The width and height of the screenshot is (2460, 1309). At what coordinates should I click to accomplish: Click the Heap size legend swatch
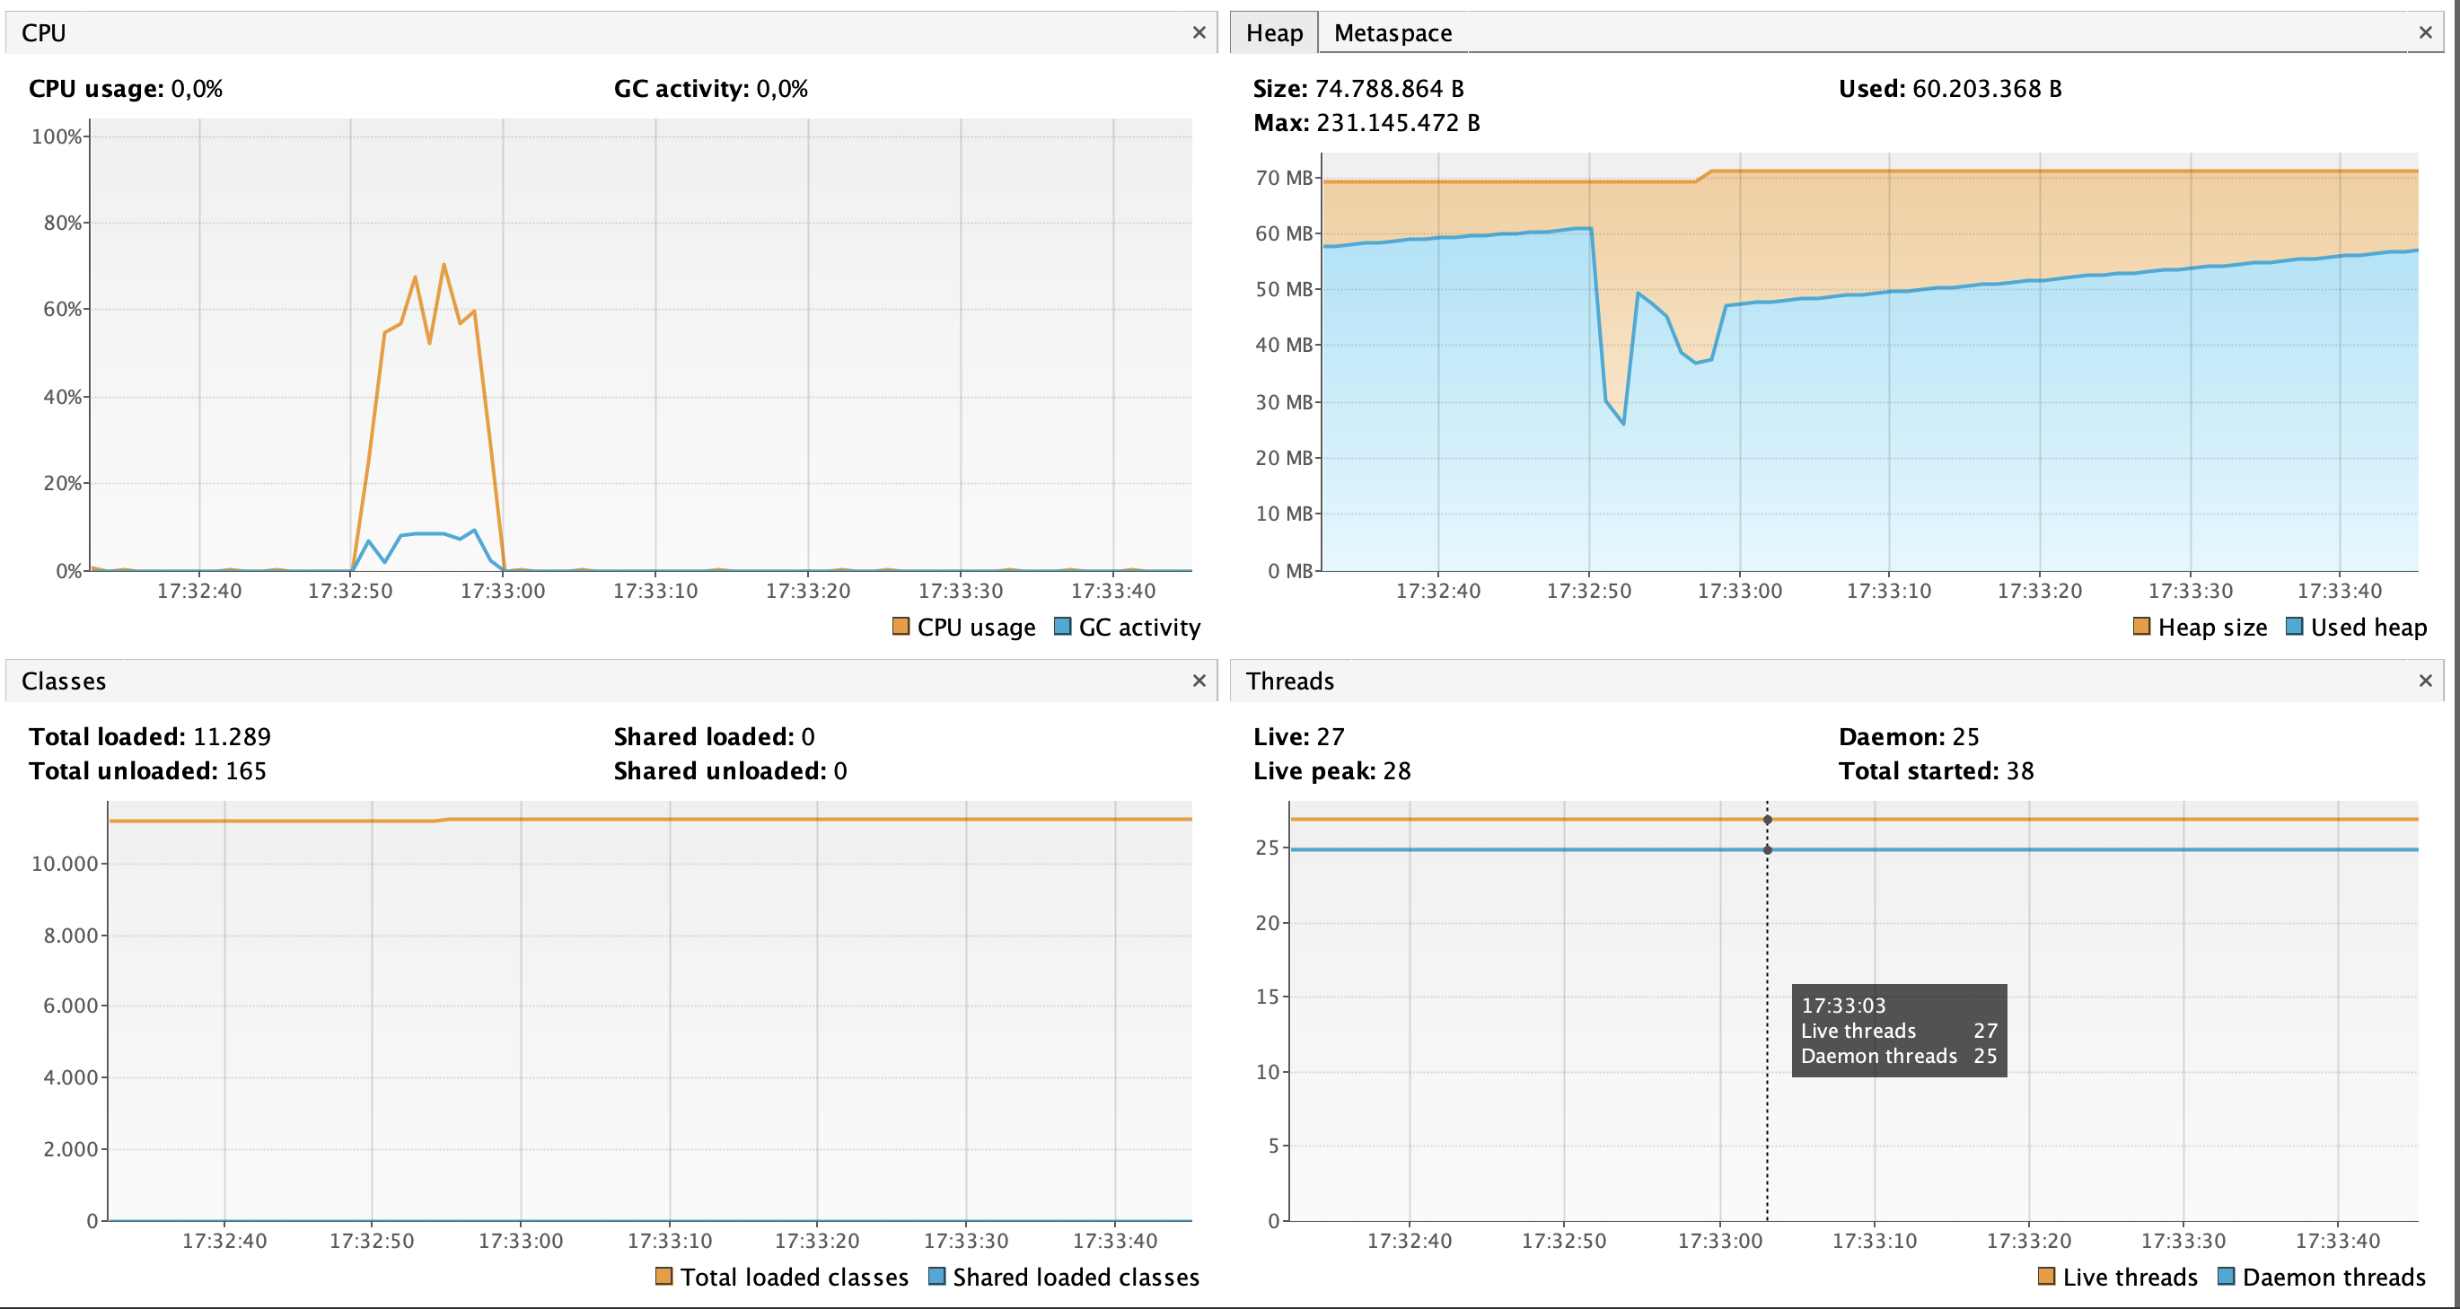tap(2141, 627)
